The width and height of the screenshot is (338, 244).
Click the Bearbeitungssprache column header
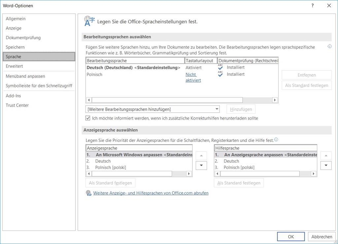[135, 61]
